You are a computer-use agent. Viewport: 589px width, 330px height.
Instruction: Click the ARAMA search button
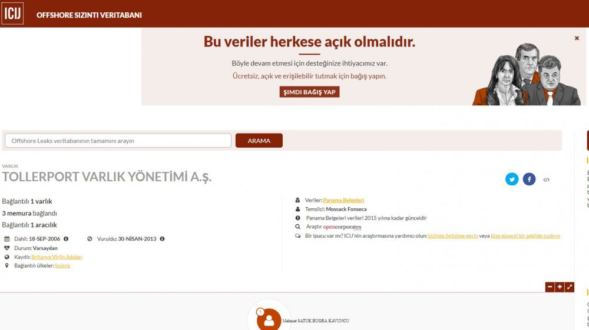point(259,141)
